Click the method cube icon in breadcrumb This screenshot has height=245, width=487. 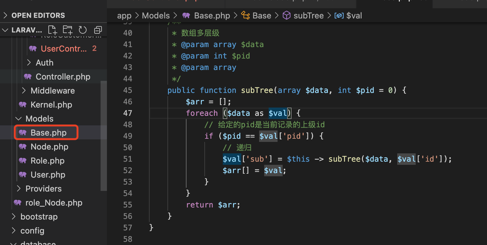[287, 16]
